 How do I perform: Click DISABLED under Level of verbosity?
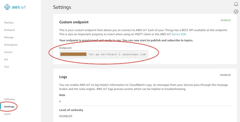(66, 116)
